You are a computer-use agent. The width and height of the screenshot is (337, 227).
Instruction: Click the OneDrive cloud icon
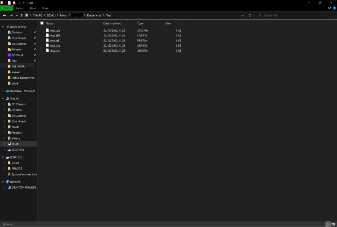[8, 91]
